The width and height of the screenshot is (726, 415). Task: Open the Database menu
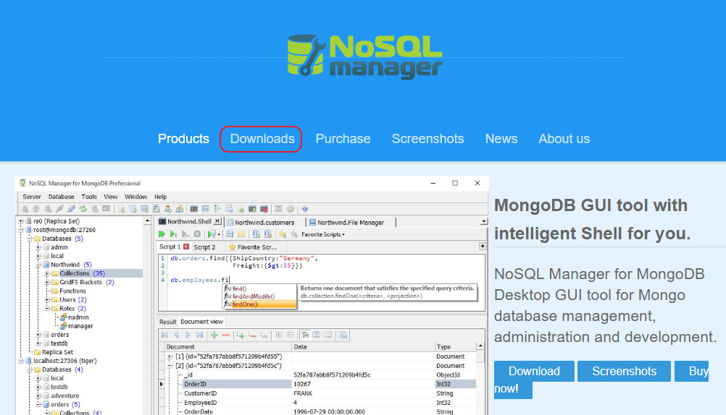pyautogui.click(x=61, y=197)
